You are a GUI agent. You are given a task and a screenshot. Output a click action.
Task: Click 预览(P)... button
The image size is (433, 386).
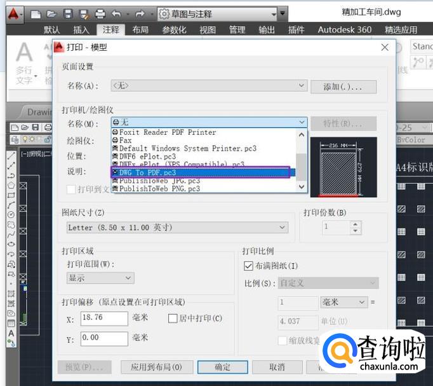tap(84, 367)
